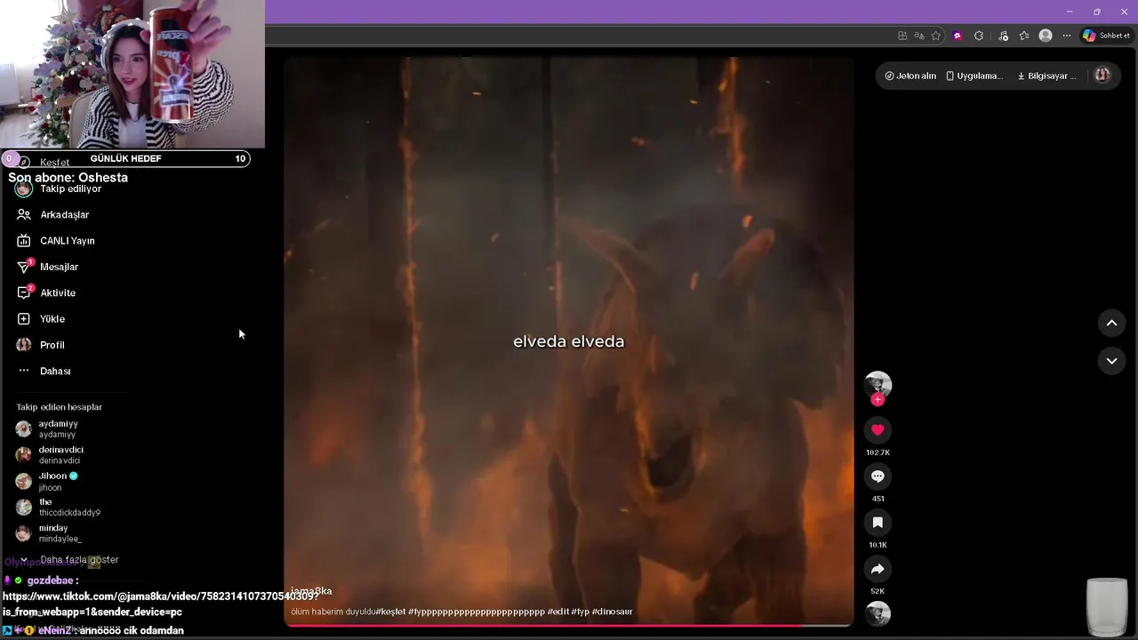Screen dimensions: 1138x640
Task: Expand Dahası more options
Action: [54, 371]
